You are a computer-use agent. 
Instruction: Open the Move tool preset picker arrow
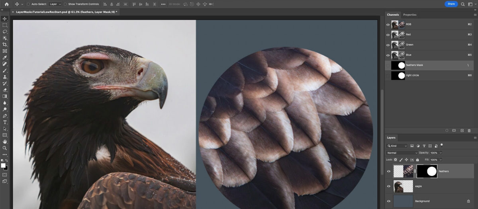pos(22,4)
